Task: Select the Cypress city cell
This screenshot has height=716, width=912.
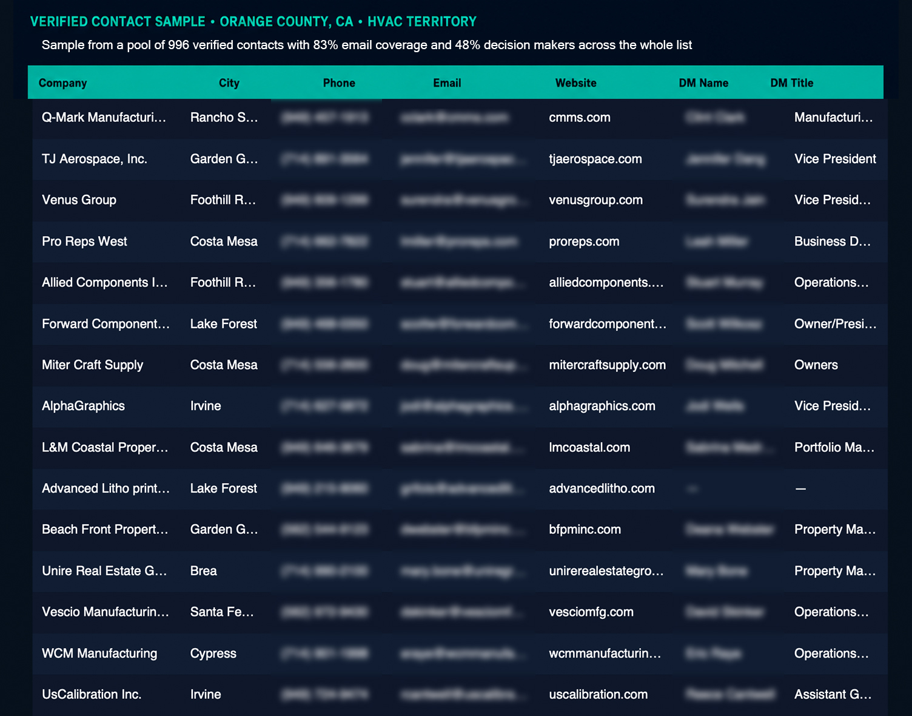Action: click(x=213, y=654)
